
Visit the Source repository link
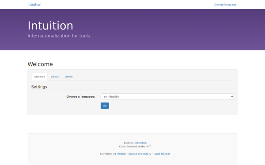pos(140,154)
